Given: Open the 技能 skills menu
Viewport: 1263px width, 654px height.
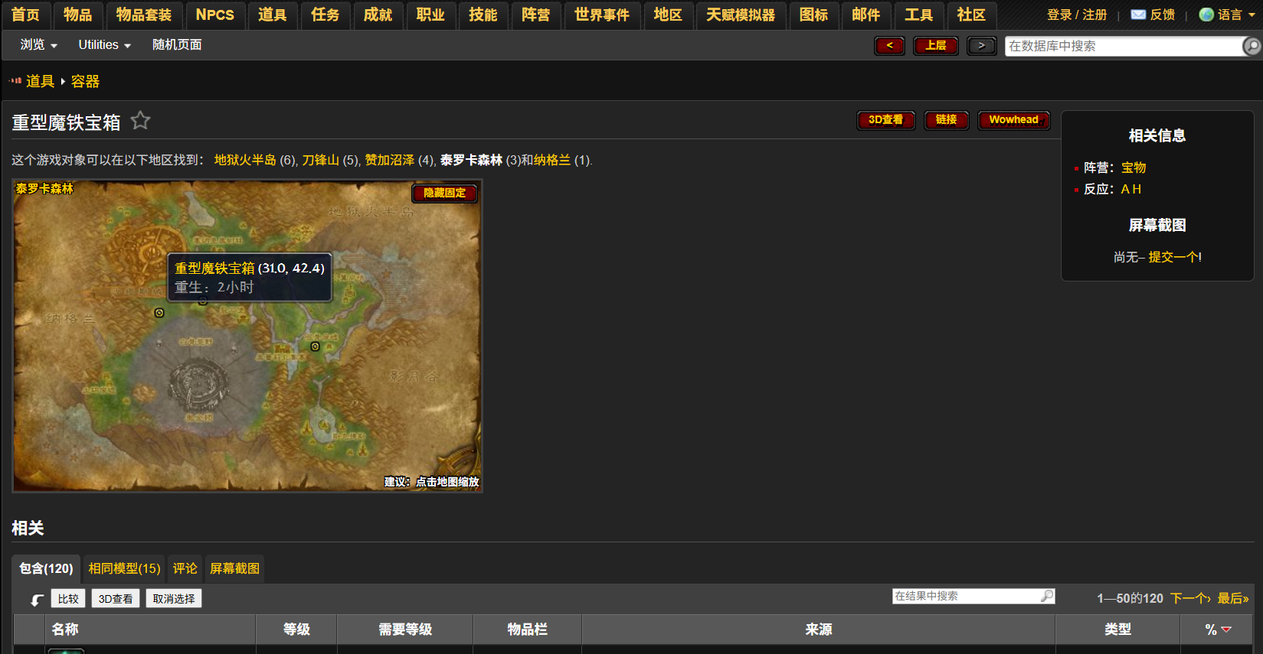Looking at the screenshot, I should pos(483,15).
